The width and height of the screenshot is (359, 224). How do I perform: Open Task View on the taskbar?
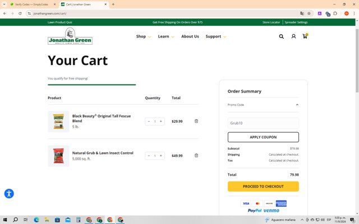[26, 220]
